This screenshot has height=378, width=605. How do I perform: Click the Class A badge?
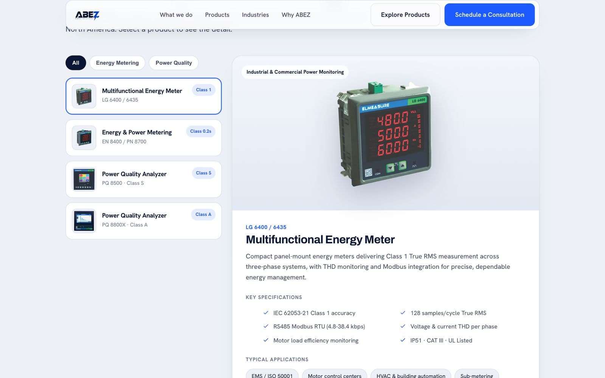pyautogui.click(x=203, y=215)
